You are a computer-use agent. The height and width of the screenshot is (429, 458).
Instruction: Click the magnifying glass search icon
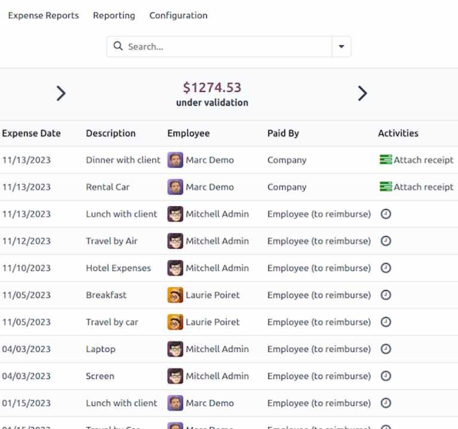tap(118, 46)
